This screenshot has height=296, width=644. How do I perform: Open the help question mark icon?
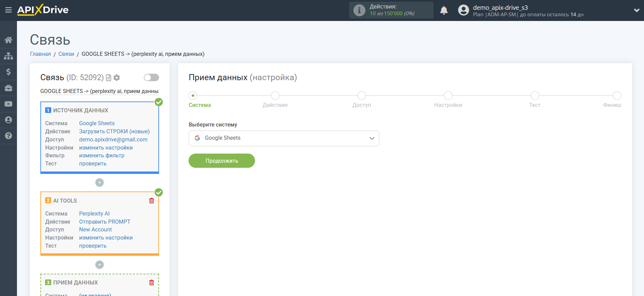(x=8, y=136)
